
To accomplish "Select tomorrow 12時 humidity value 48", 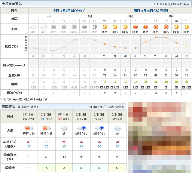I will click(x=156, y=76).
